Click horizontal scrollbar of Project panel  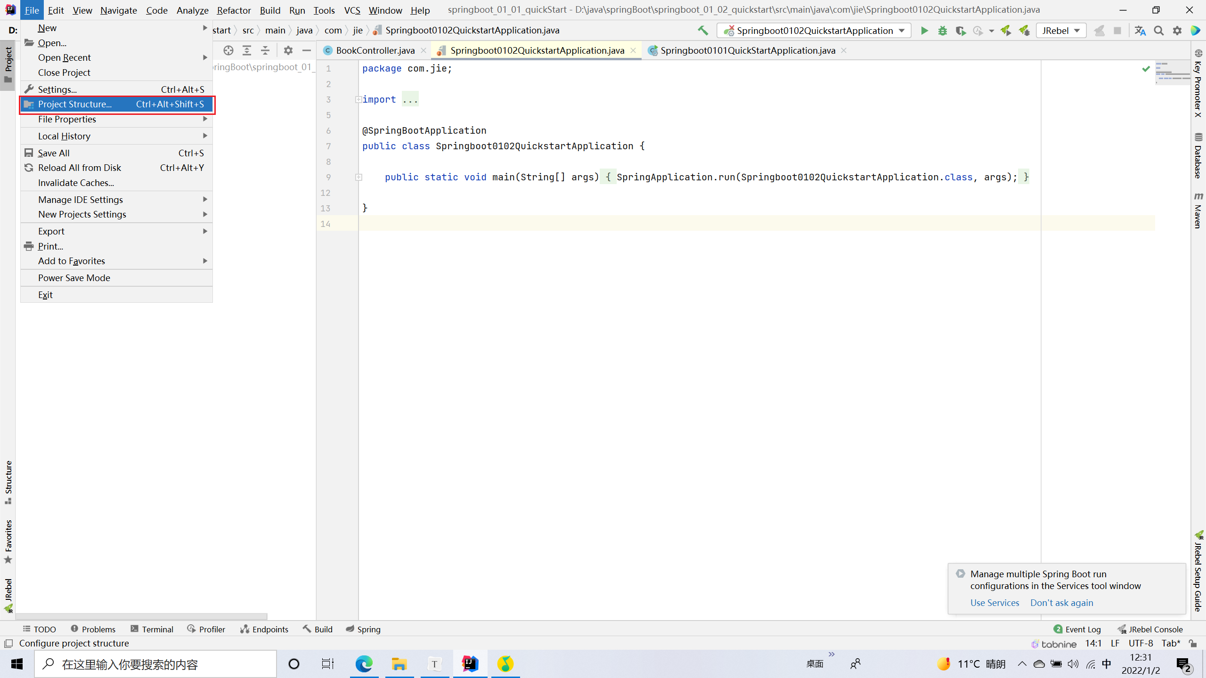141,616
